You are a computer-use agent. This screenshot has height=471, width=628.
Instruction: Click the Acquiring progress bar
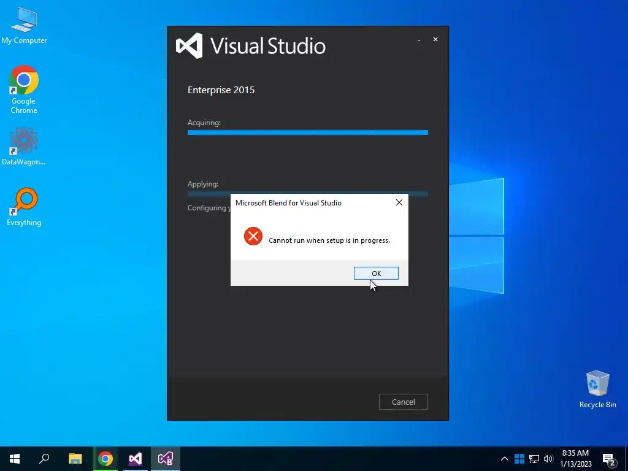pyautogui.click(x=308, y=132)
